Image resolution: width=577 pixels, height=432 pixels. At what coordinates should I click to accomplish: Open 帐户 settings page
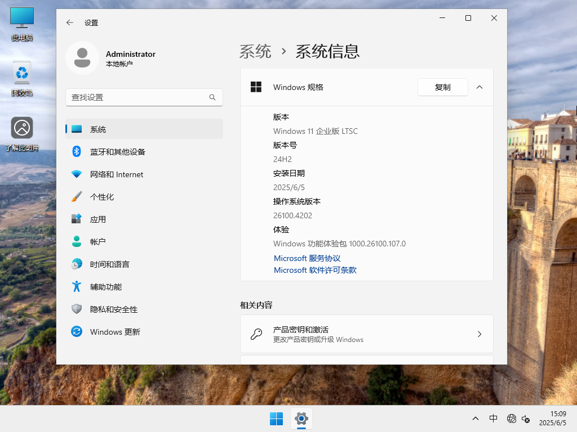click(x=144, y=242)
